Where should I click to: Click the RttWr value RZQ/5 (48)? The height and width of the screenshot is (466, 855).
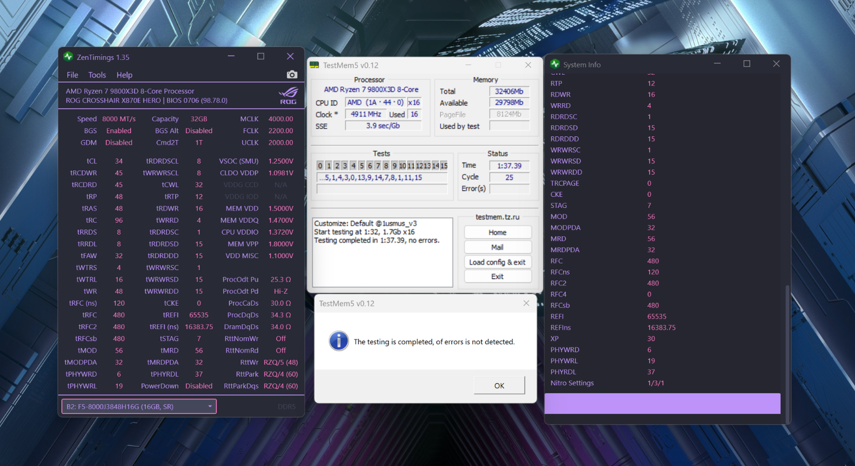[x=281, y=362]
